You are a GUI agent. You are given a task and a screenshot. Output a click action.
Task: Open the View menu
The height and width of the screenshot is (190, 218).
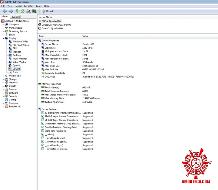tap(10, 6)
